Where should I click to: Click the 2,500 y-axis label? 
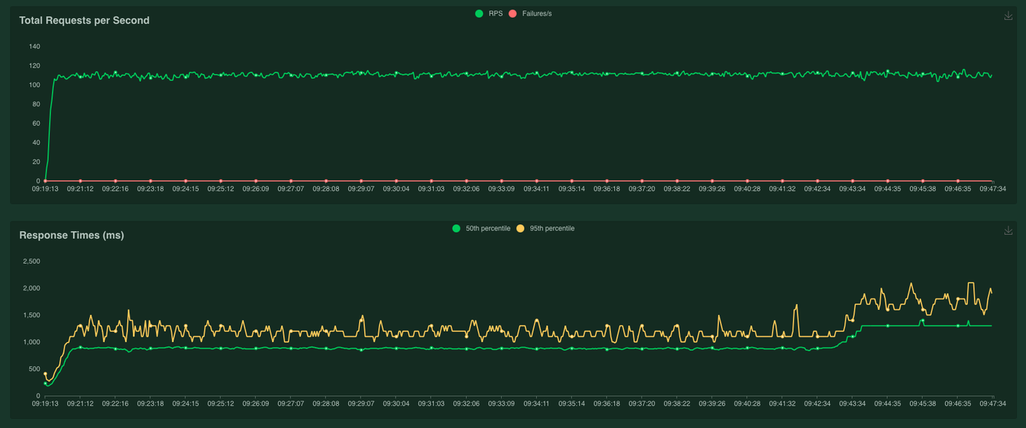(31, 261)
